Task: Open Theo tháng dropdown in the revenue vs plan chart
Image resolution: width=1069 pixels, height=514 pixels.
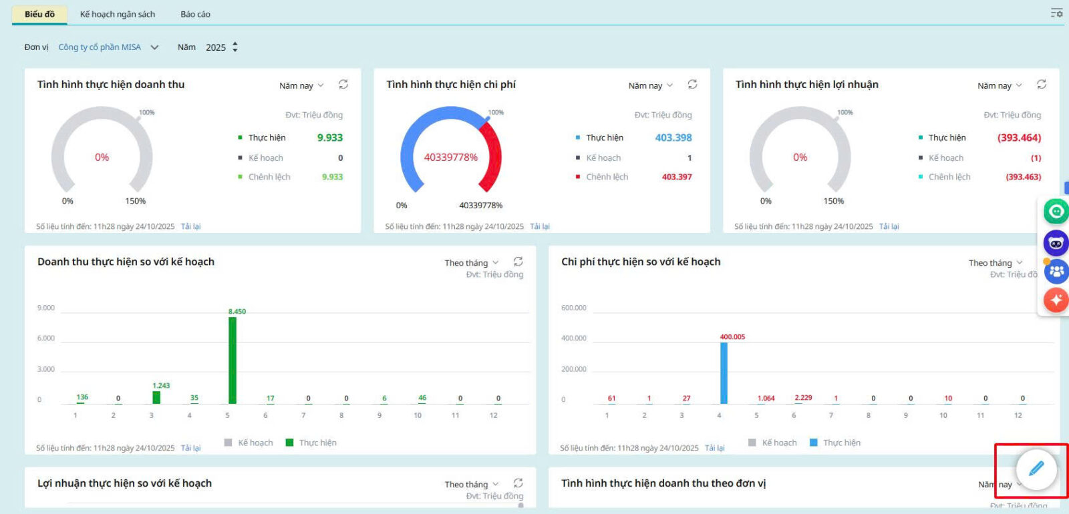Action: 471,263
